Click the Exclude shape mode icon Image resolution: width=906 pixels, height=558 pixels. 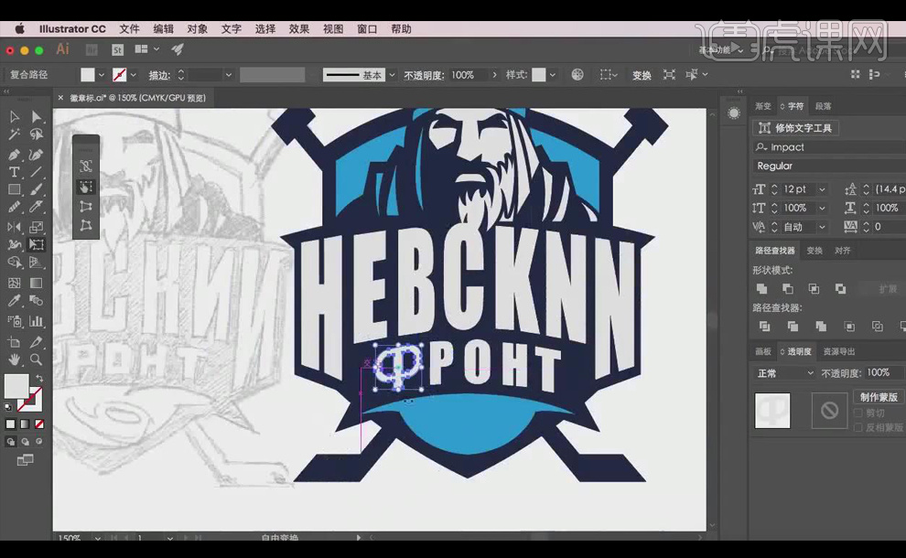[840, 288]
